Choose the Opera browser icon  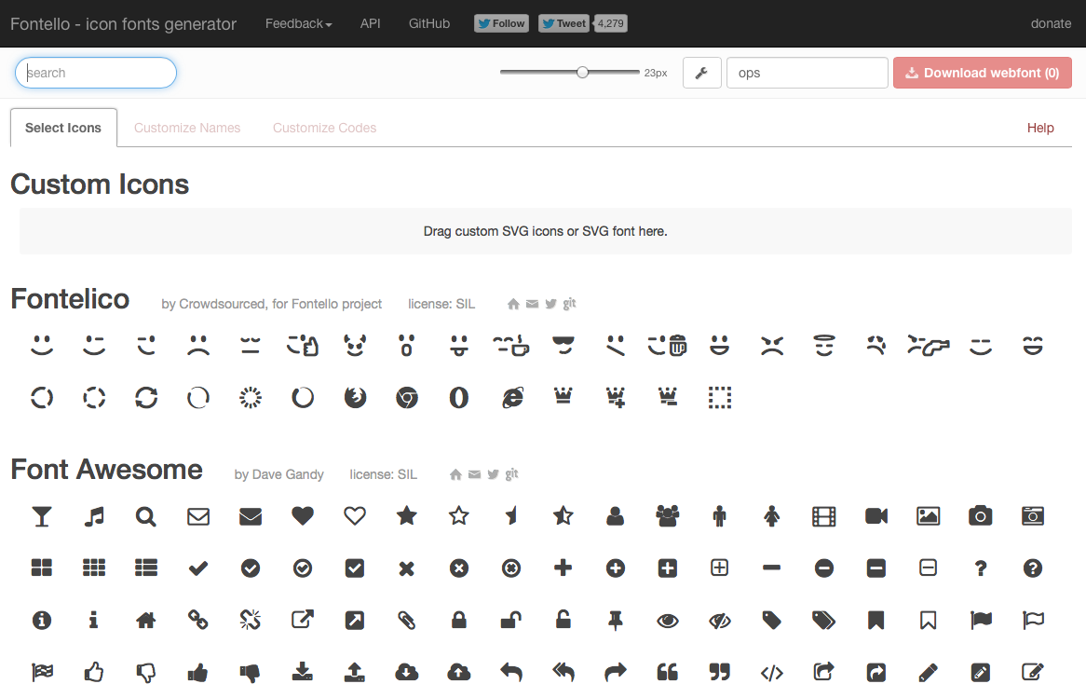coord(458,398)
